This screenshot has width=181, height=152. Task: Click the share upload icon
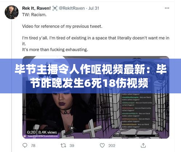click(x=143, y=145)
